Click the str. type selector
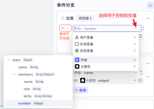154x109 pixels. point(76,80)
